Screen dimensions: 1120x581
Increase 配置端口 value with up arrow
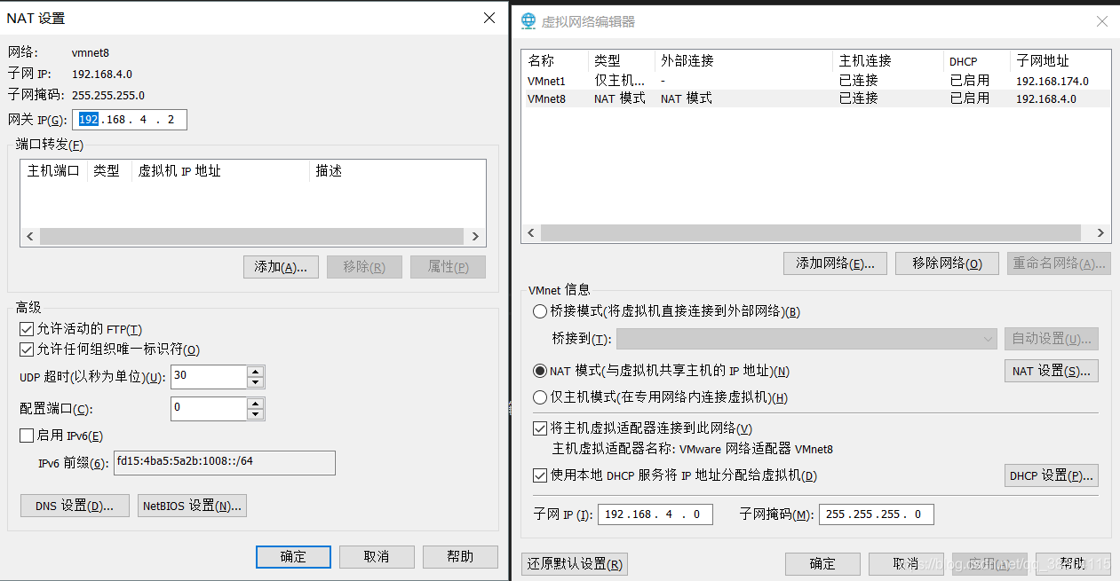[256, 403]
